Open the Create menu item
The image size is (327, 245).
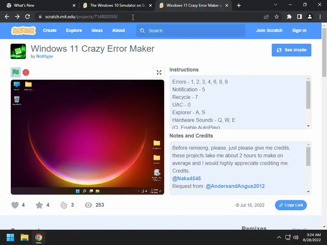click(x=49, y=30)
